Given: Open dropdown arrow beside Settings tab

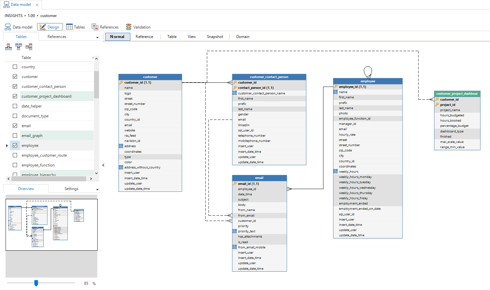Looking at the screenshot, I should (x=97, y=189).
